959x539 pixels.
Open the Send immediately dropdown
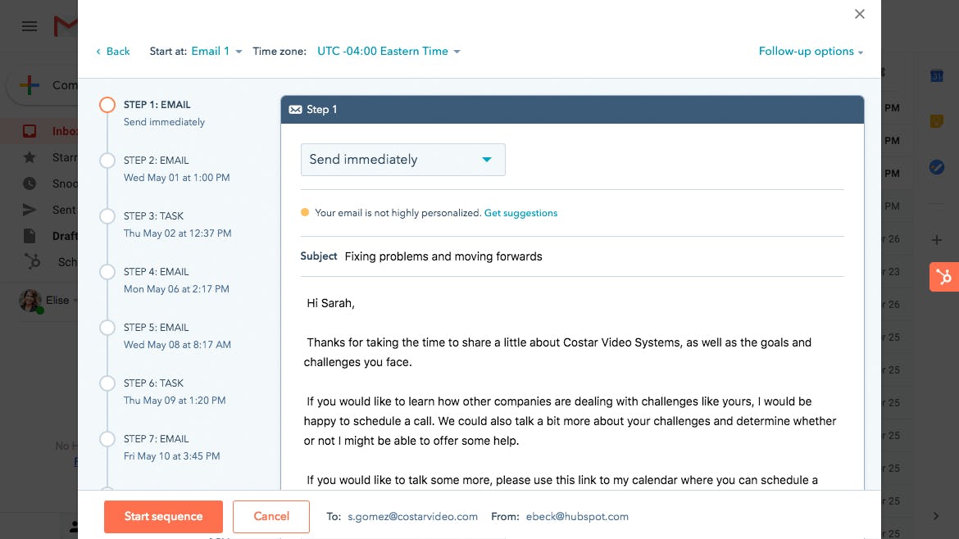pyautogui.click(x=402, y=160)
